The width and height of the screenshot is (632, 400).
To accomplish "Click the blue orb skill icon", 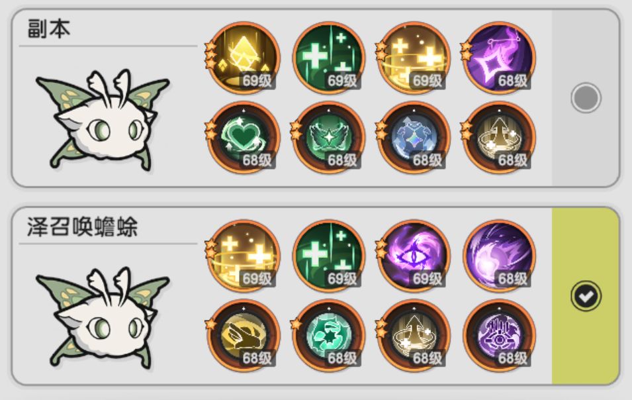I will [414, 138].
